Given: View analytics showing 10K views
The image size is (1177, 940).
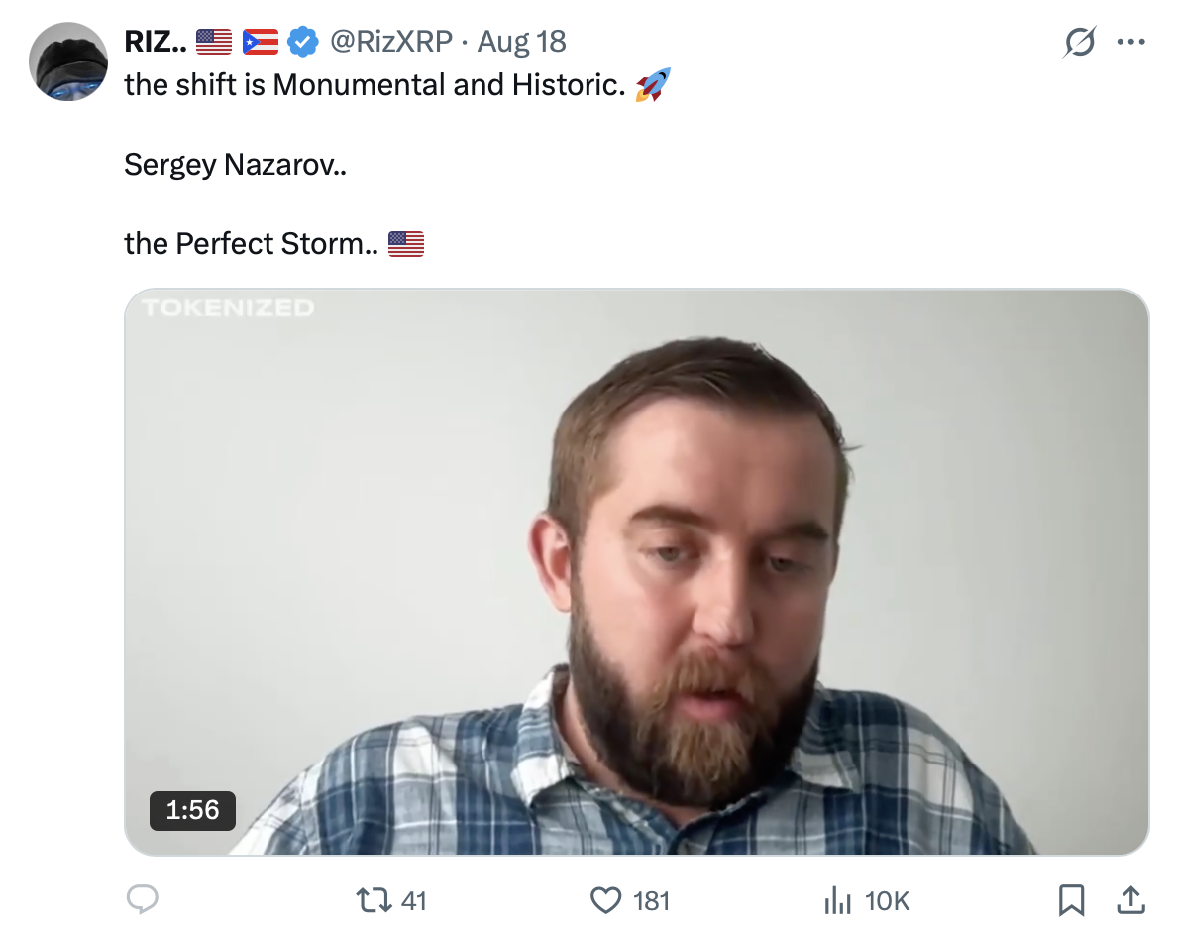Looking at the screenshot, I should pyautogui.click(x=866, y=900).
